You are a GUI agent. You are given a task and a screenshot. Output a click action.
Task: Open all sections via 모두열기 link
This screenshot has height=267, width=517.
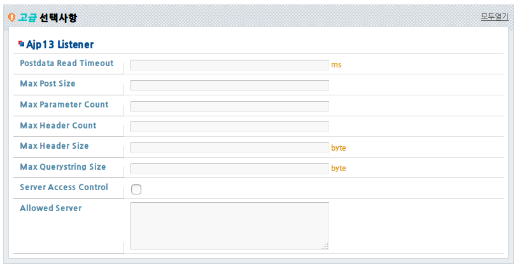coord(494,17)
